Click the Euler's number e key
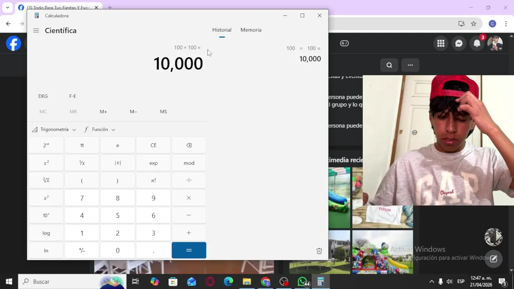Image resolution: width=514 pixels, height=289 pixels. (x=118, y=145)
